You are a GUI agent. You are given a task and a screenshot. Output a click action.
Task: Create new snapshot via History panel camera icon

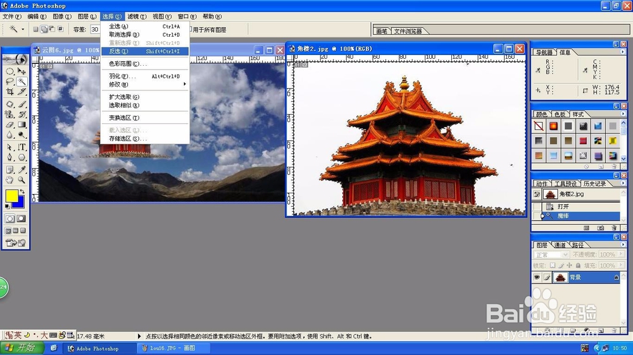click(601, 228)
